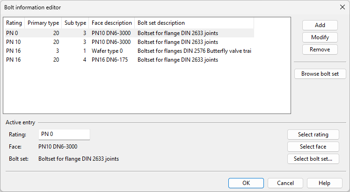Screen dimensions: 350x192
Task: Sort by Rating column header
Action: [x=14, y=23]
